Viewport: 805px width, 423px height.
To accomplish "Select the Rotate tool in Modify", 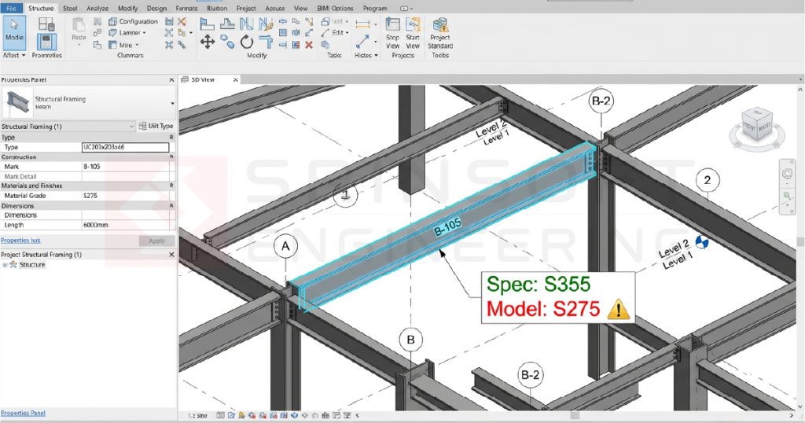I will point(247,42).
